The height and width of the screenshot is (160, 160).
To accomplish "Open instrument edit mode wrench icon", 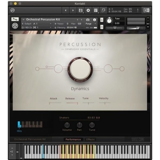I will (15, 19).
